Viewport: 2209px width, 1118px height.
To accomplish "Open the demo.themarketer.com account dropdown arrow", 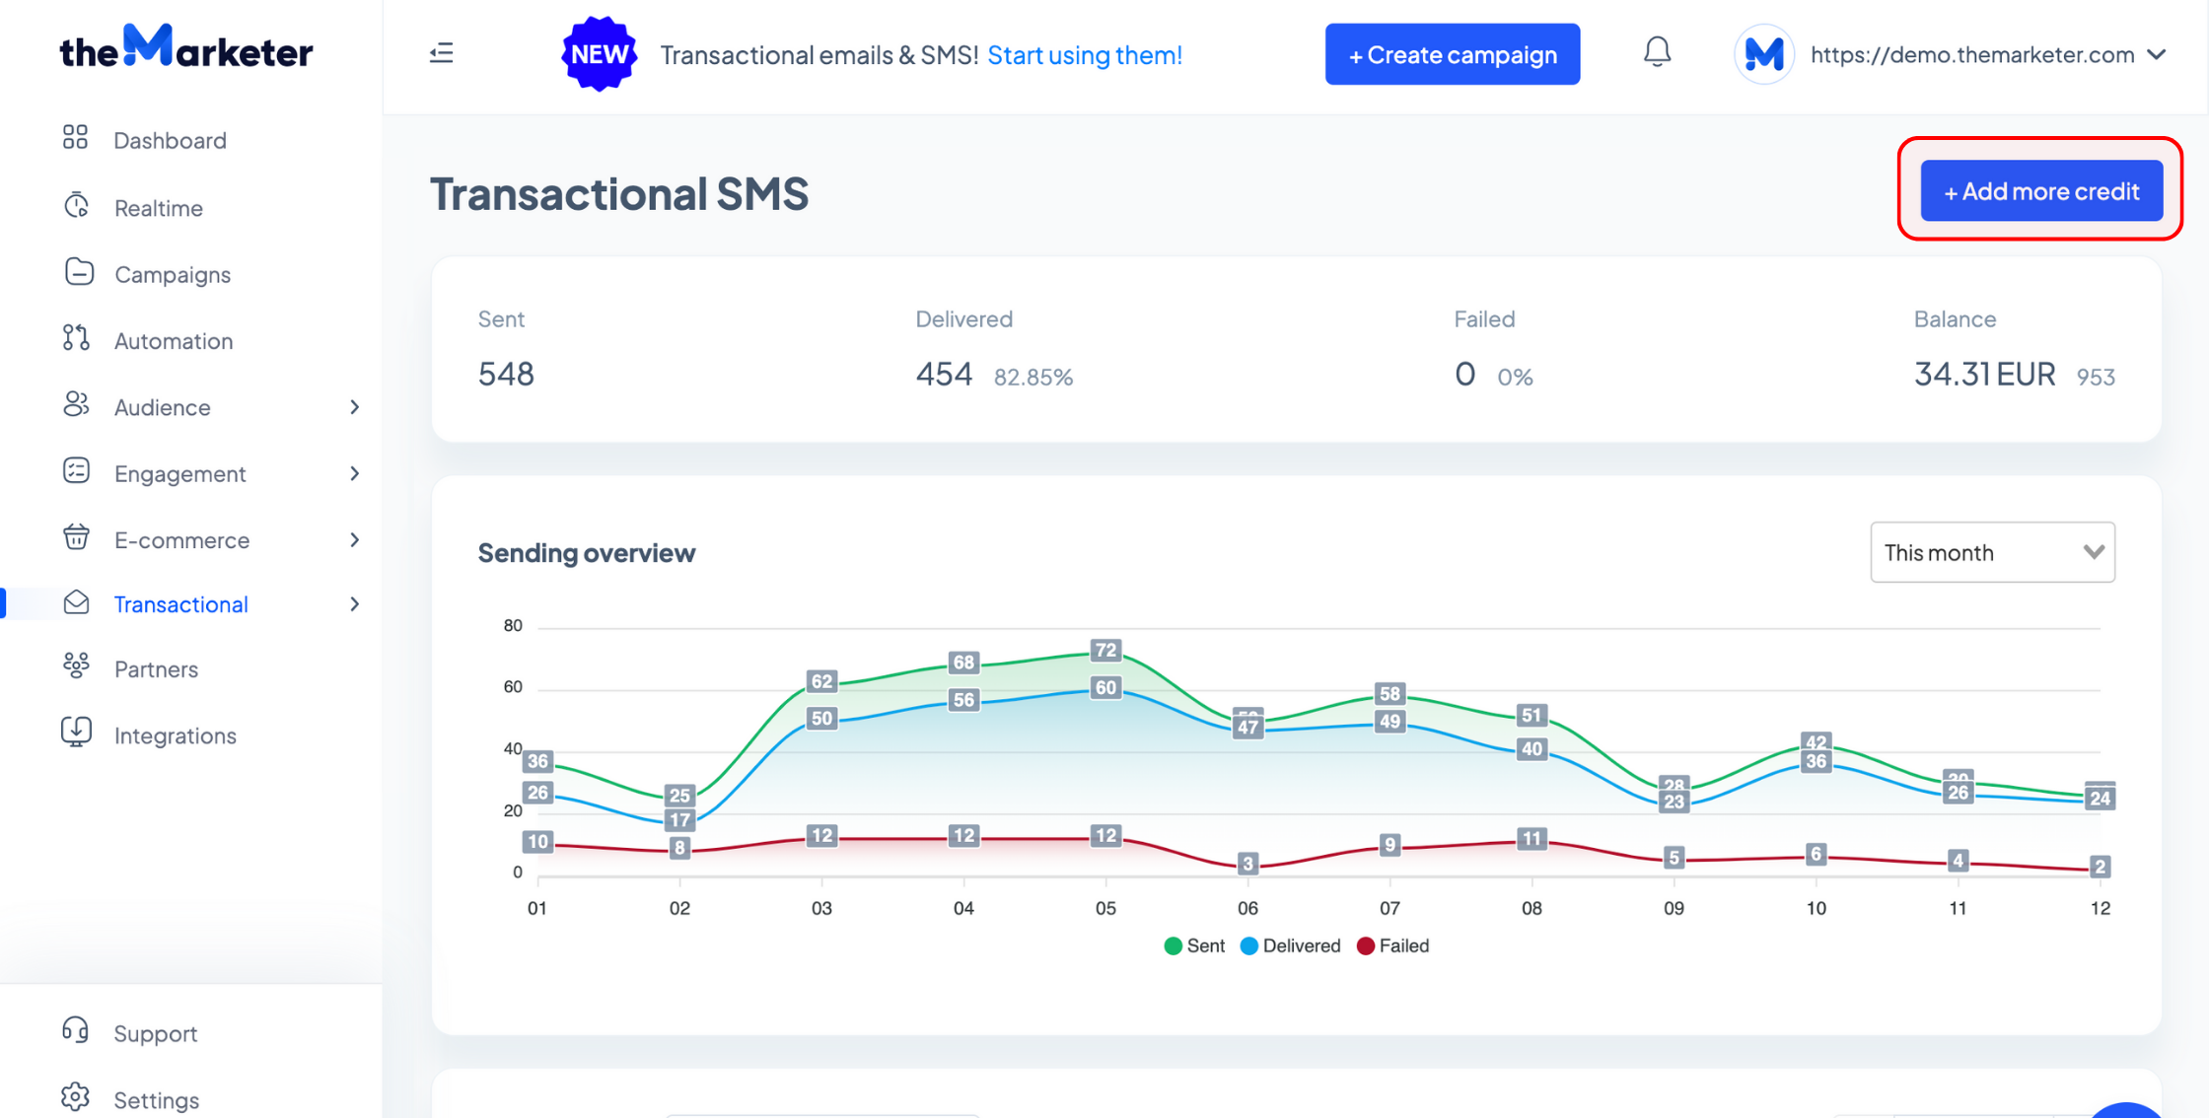I will [2157, 55].
